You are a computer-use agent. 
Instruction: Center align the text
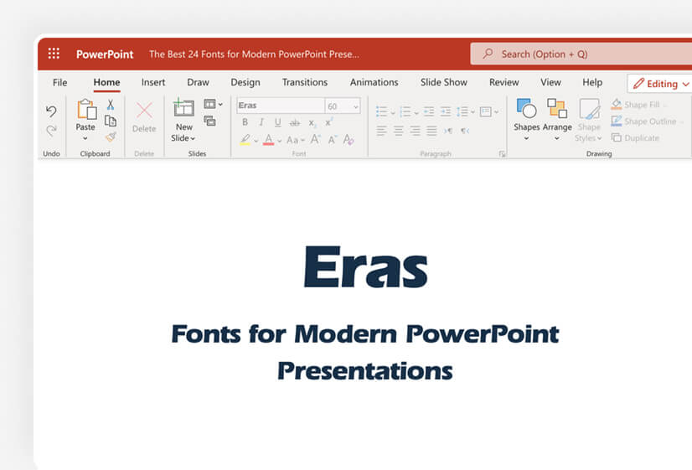tap(399, 131)
